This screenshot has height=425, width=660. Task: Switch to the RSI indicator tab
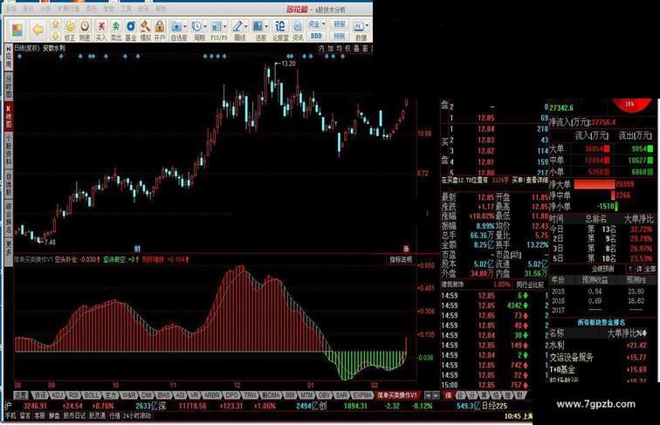tap(73, 395)
